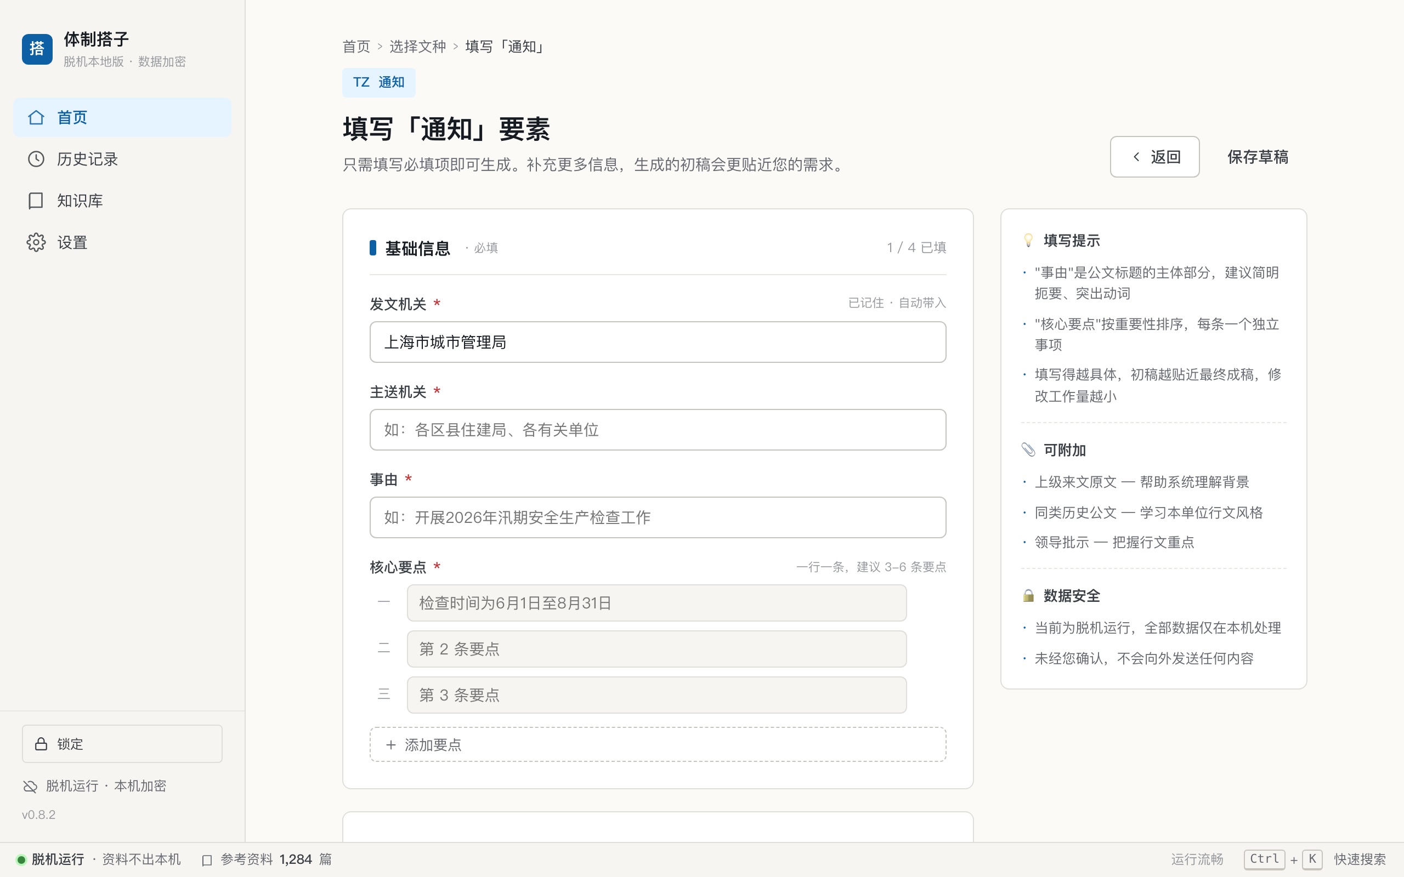Click the 1 / 4 已填 progress text
Viewport: 1404px width, 877px height.
(x=916, y=248)
